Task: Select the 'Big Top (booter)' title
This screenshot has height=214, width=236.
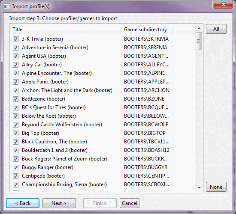Action: pyautogui.click(x=40, y=133)
